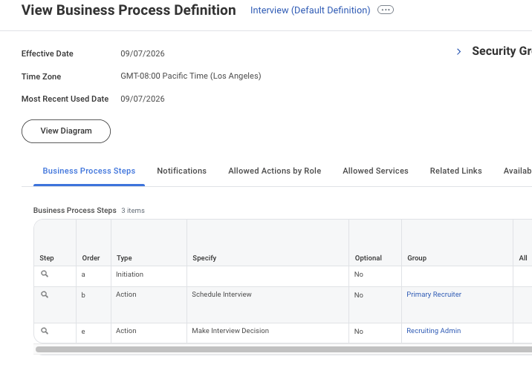The height and width of the screenshot is (385, 532).
Task: Switch to the Notifications tab
Action: [181, 171]
